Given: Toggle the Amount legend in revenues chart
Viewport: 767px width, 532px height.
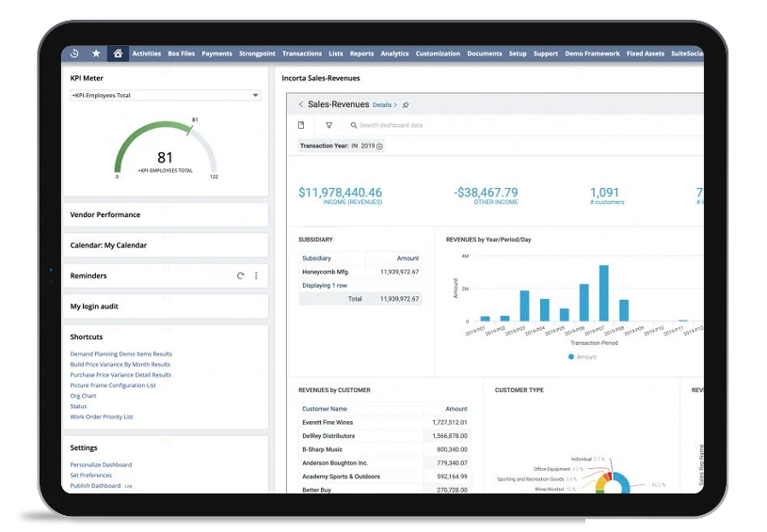Looking at the screenshot, I should tap(583, 357).
